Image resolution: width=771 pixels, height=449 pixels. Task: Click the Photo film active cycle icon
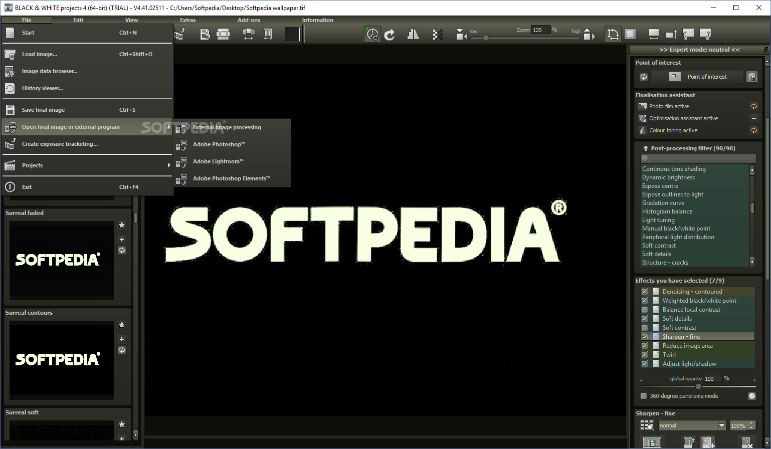[753, 106]
